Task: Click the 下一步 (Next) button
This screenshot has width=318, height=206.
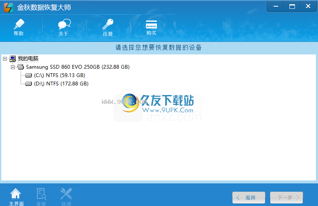Action: tap(287, 197)
